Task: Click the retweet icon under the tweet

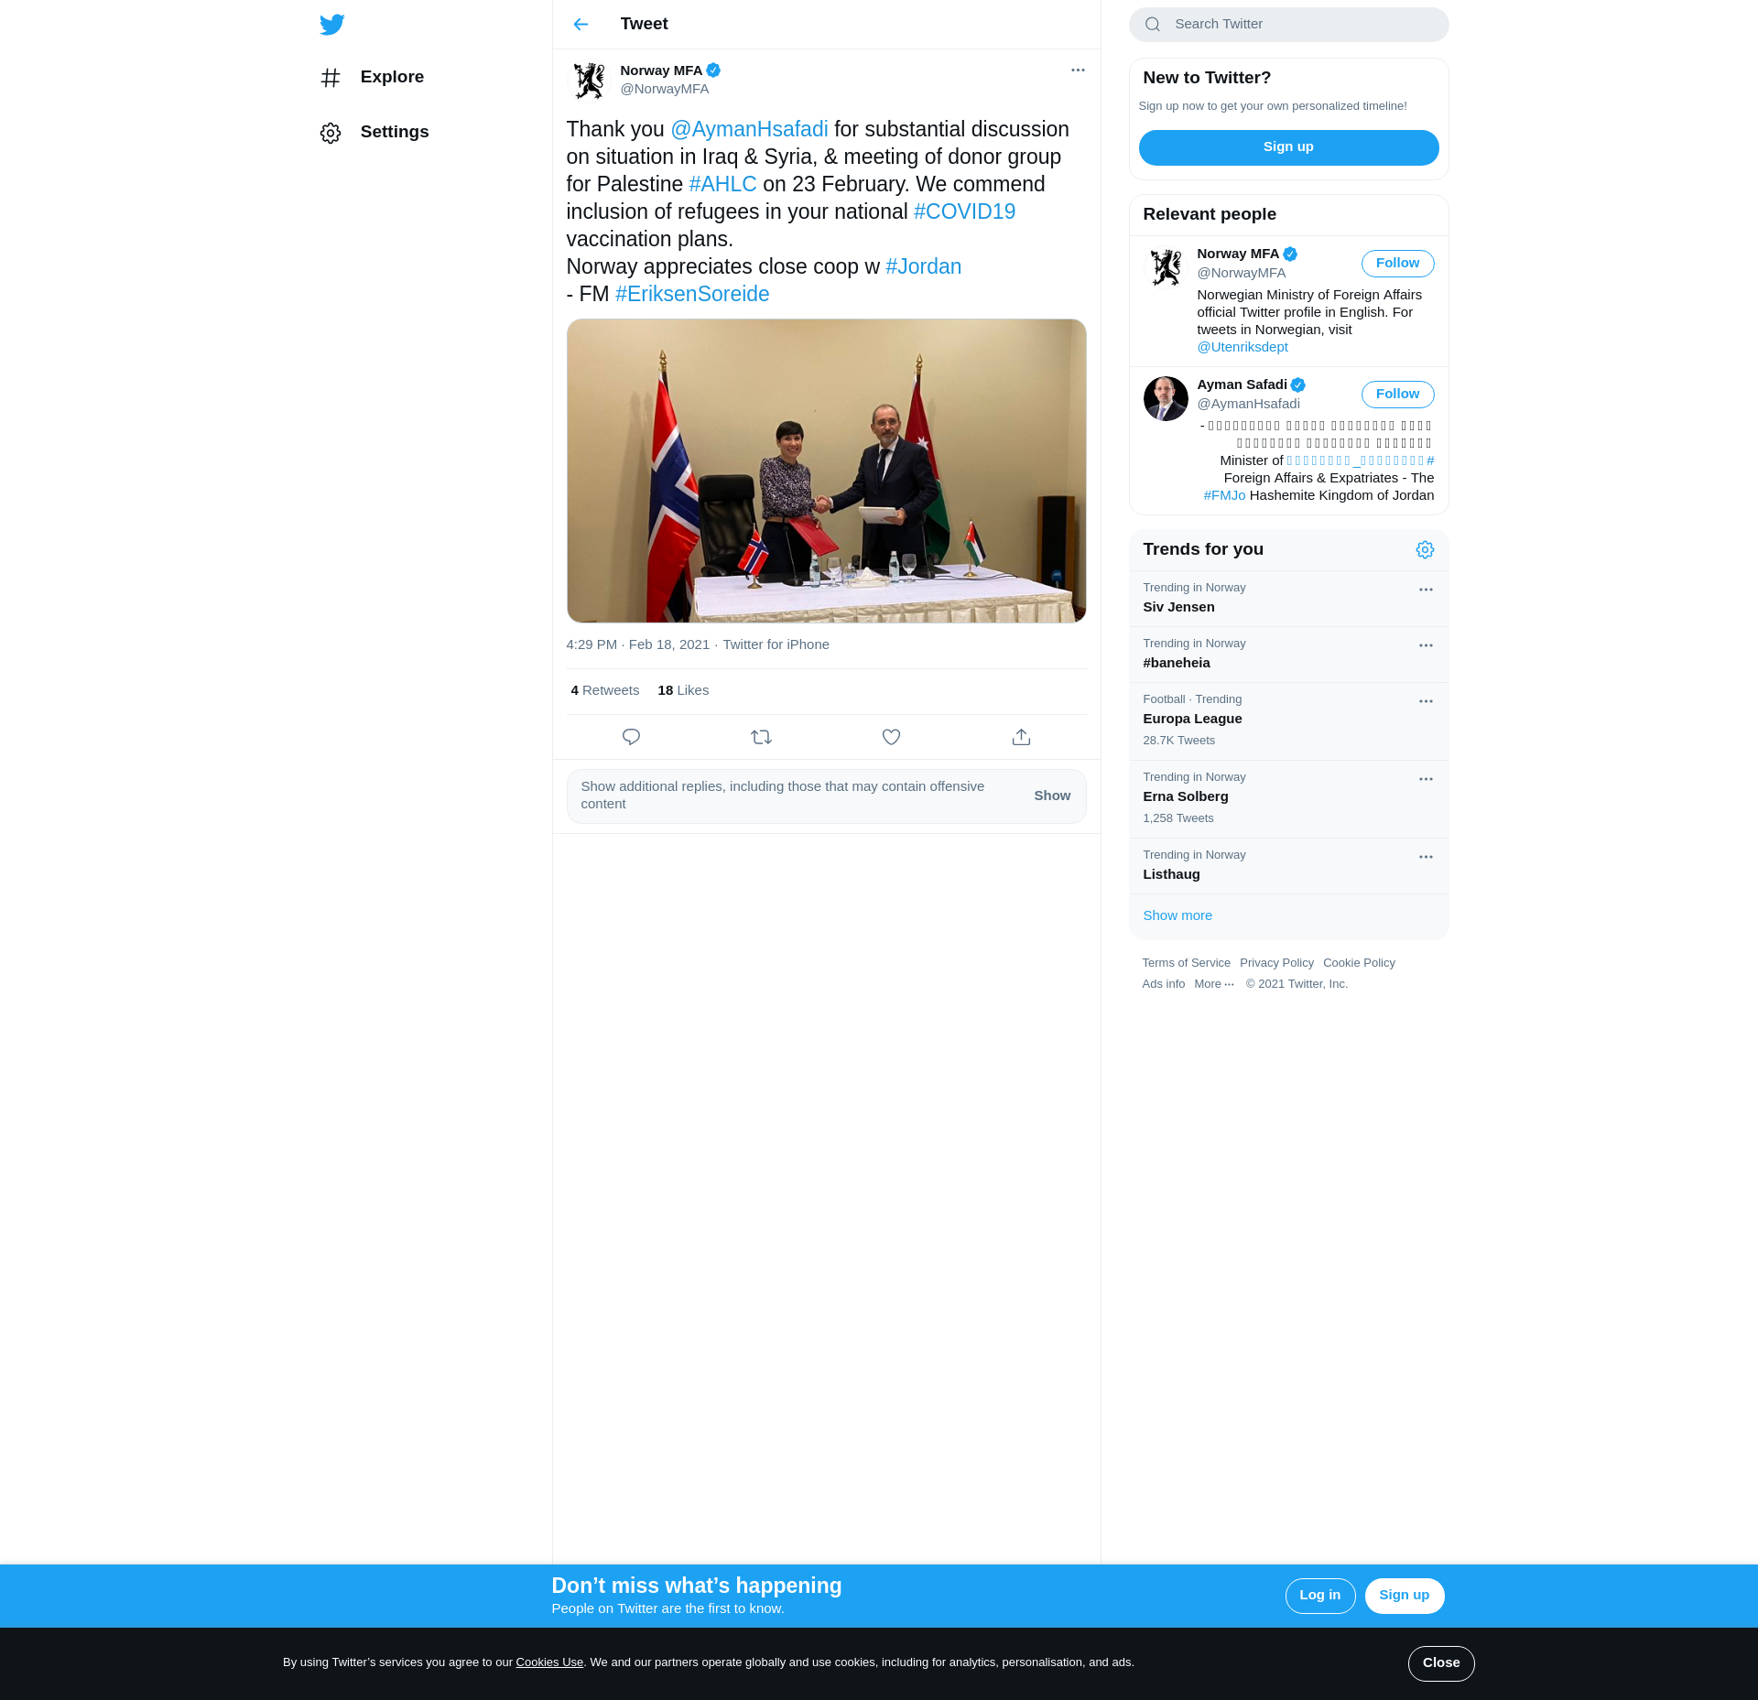Action: (x=761, y=737)
